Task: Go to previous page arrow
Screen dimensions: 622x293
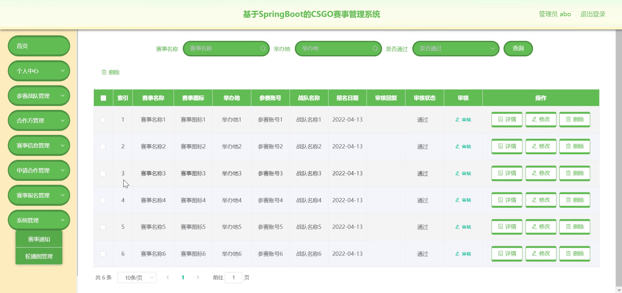Action: 168,277
